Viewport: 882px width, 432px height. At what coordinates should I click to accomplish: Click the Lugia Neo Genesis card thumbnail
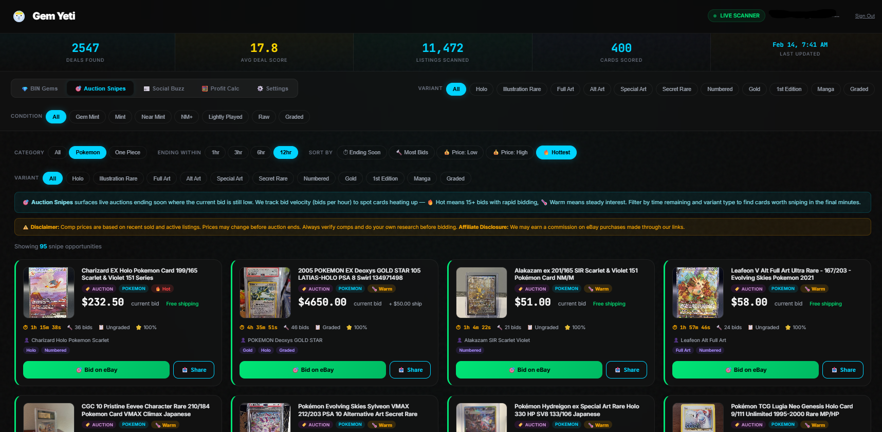point(698,418)
